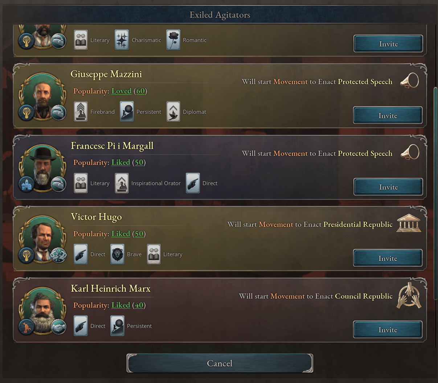Click the Romantic rose trait icon
Viewport: 438px width, 383px height.
tap(173, 40)
